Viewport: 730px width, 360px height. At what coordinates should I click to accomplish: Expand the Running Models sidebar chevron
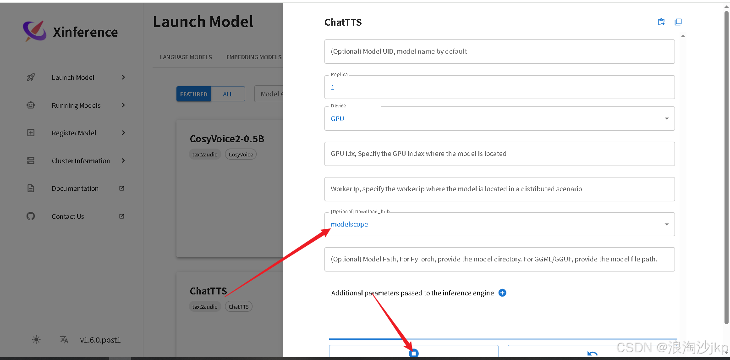click(x=123, y=105)
